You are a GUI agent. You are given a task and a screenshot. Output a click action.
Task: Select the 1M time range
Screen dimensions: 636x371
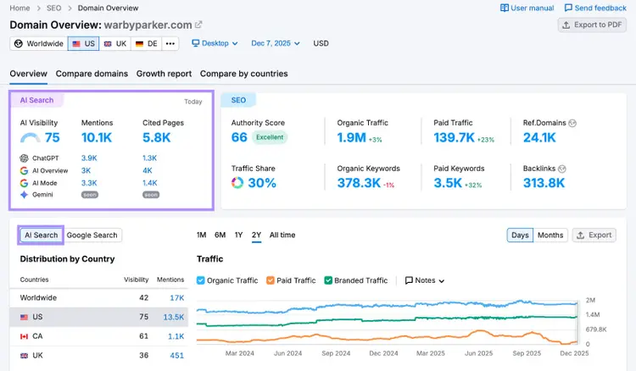(x=202, y=235)
